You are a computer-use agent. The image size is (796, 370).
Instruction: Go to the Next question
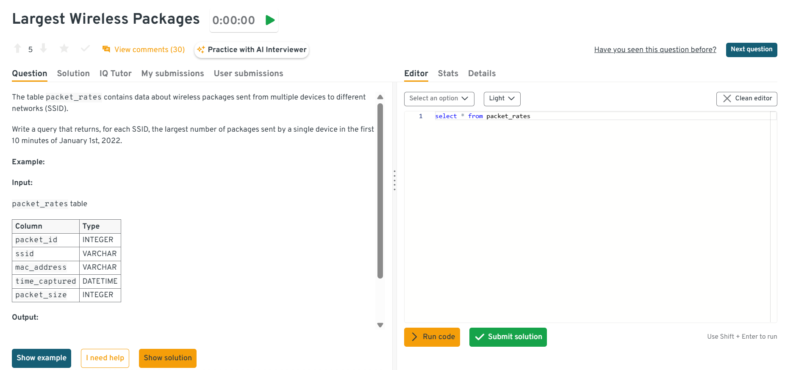[x=751, y=50]
